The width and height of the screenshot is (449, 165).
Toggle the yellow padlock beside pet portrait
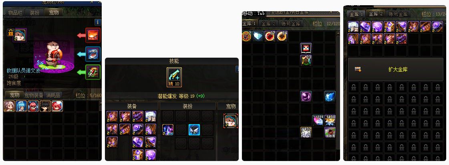pyautogui.click(x=10, y=33)
